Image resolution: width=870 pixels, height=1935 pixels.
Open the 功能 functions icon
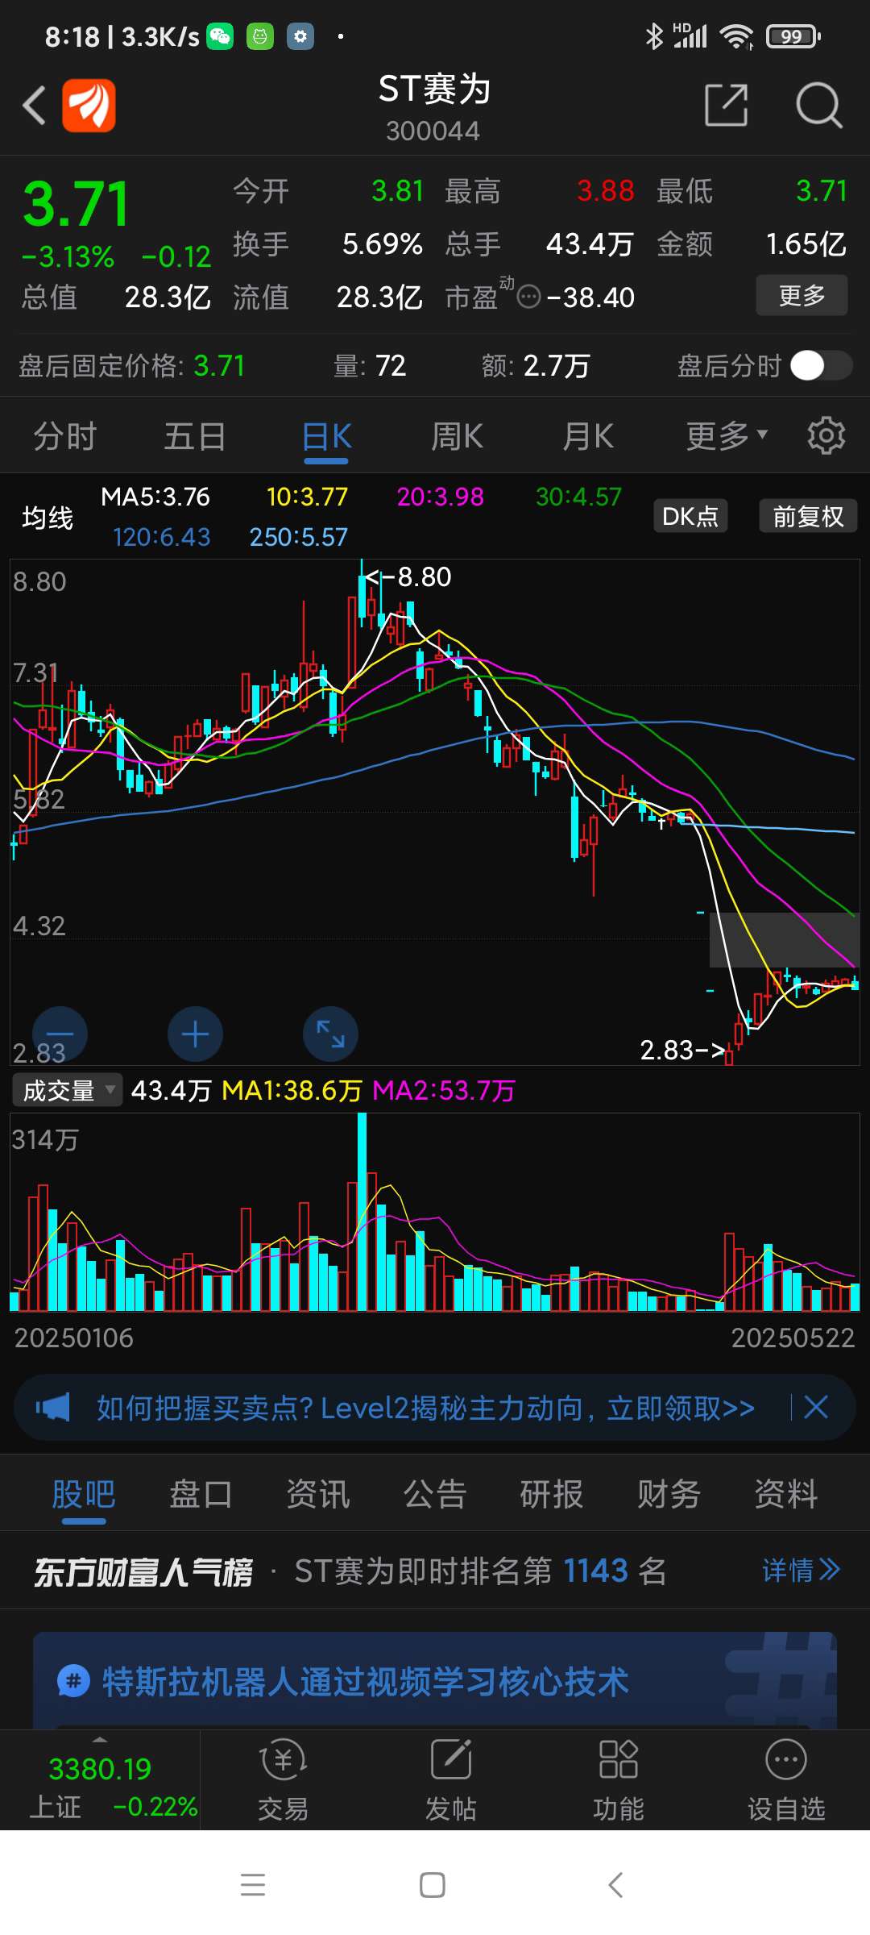[619, 1781]
